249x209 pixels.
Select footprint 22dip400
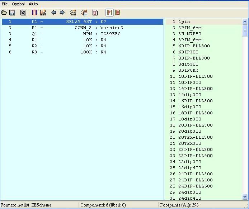pos(204,168)
